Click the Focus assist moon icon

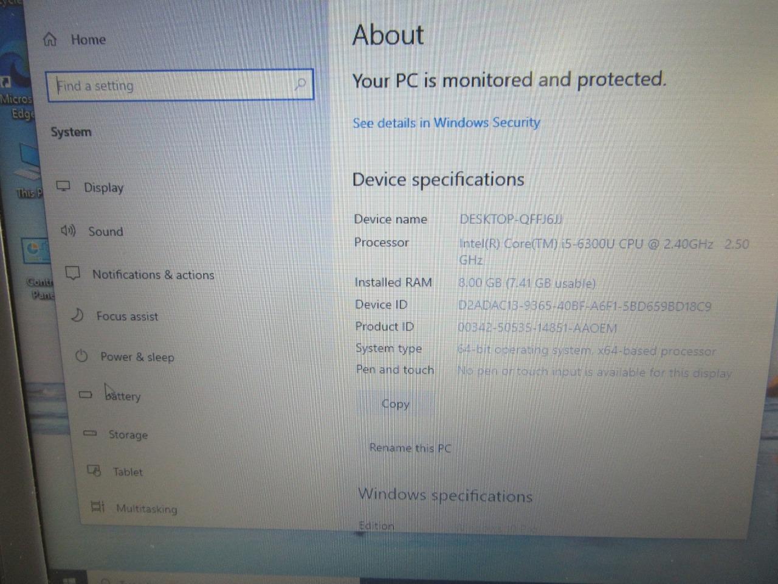77,315
